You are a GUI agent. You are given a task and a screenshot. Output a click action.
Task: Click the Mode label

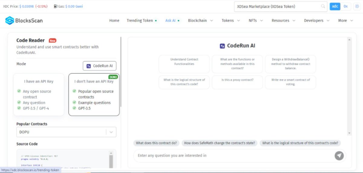pos(21,64)
